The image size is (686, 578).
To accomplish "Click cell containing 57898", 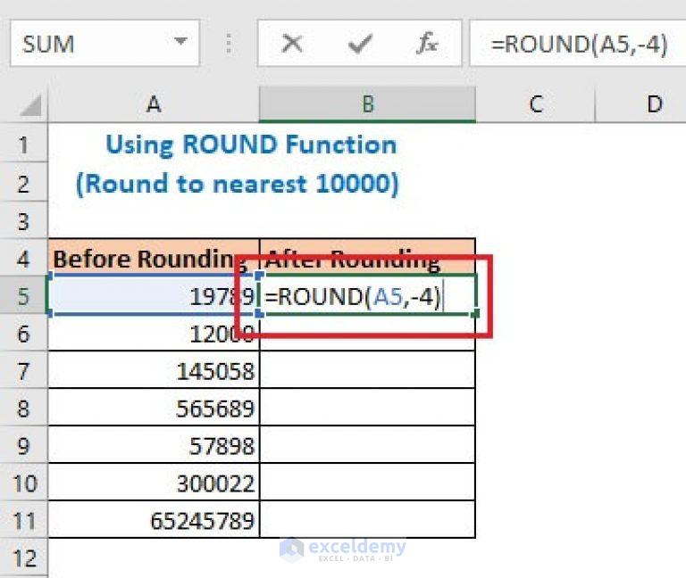I will (154, 445).
